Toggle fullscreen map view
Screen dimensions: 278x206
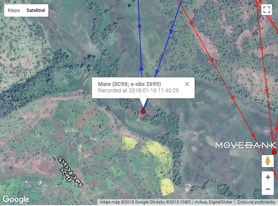(x=266, y=9)
